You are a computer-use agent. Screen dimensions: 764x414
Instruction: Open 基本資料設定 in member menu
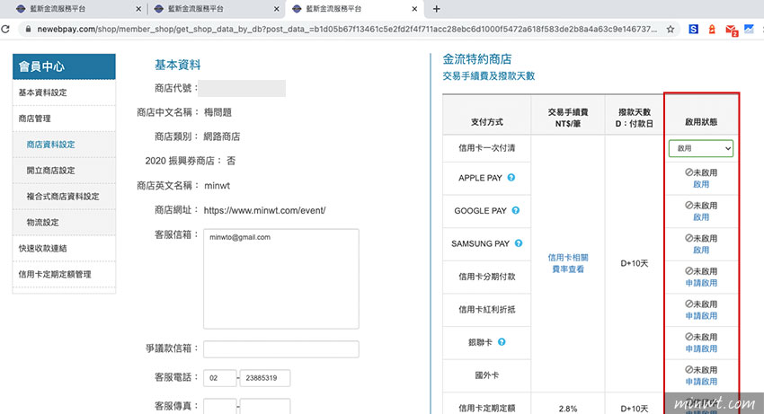tap(64, 92)
